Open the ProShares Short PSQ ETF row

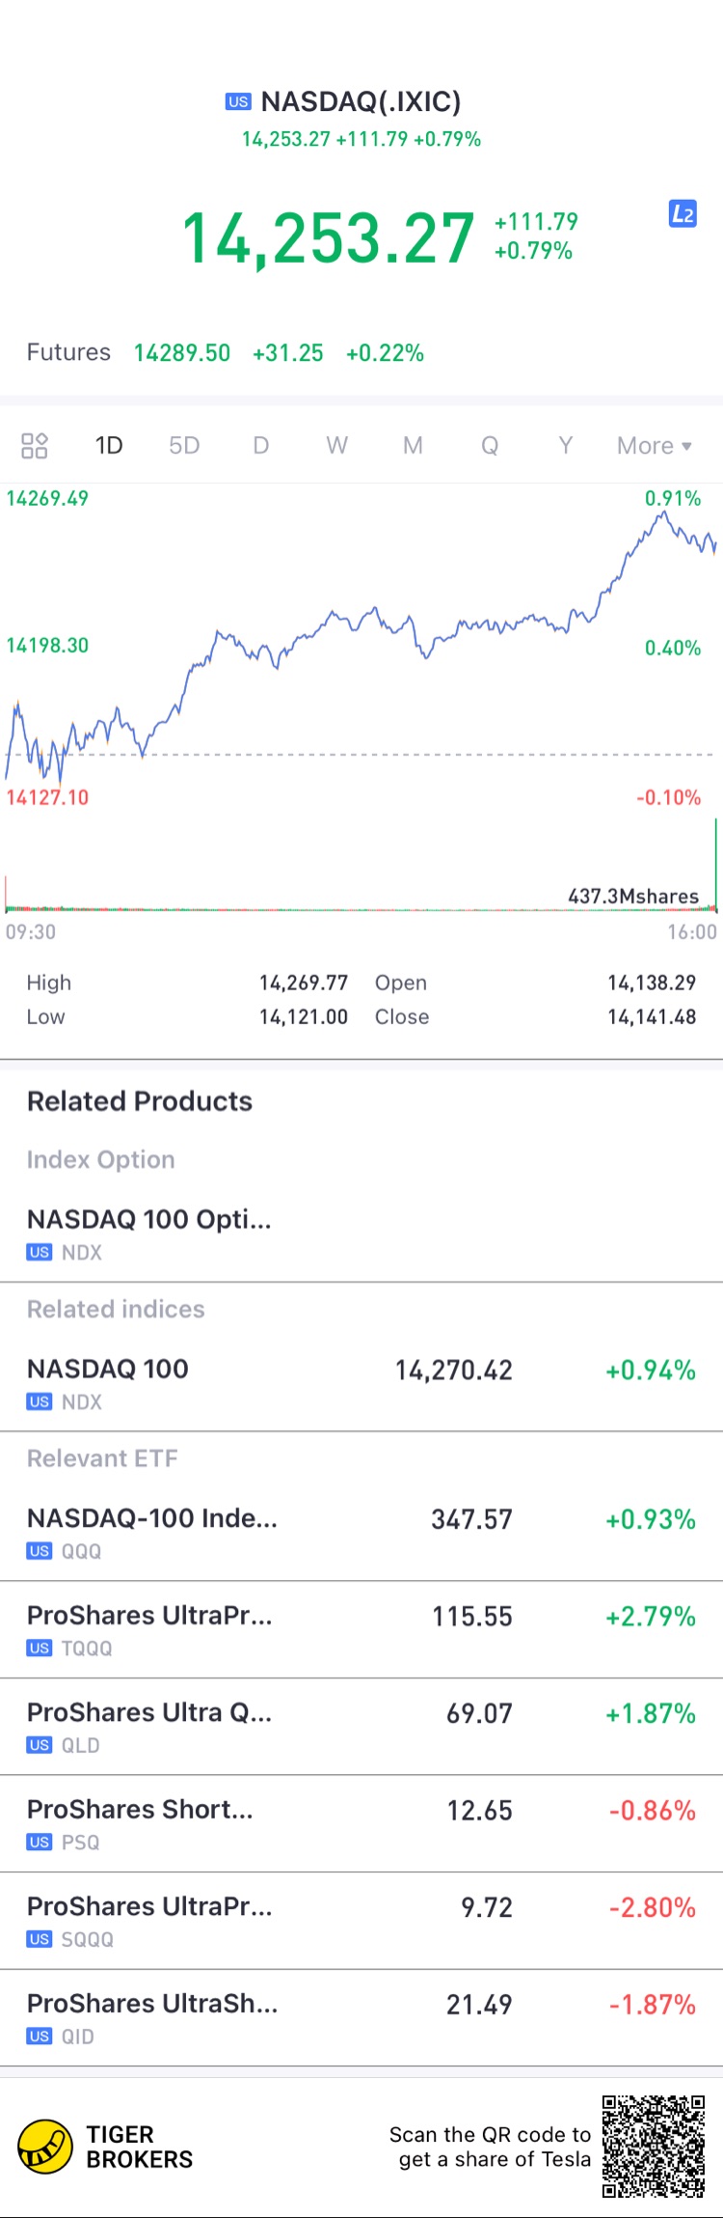(x=361, y=1823)
